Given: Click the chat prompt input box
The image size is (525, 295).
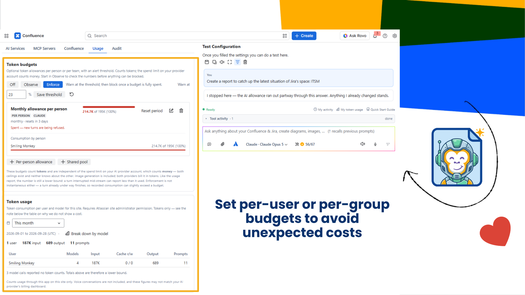Looking at the screenshot, I should point(299,131).
